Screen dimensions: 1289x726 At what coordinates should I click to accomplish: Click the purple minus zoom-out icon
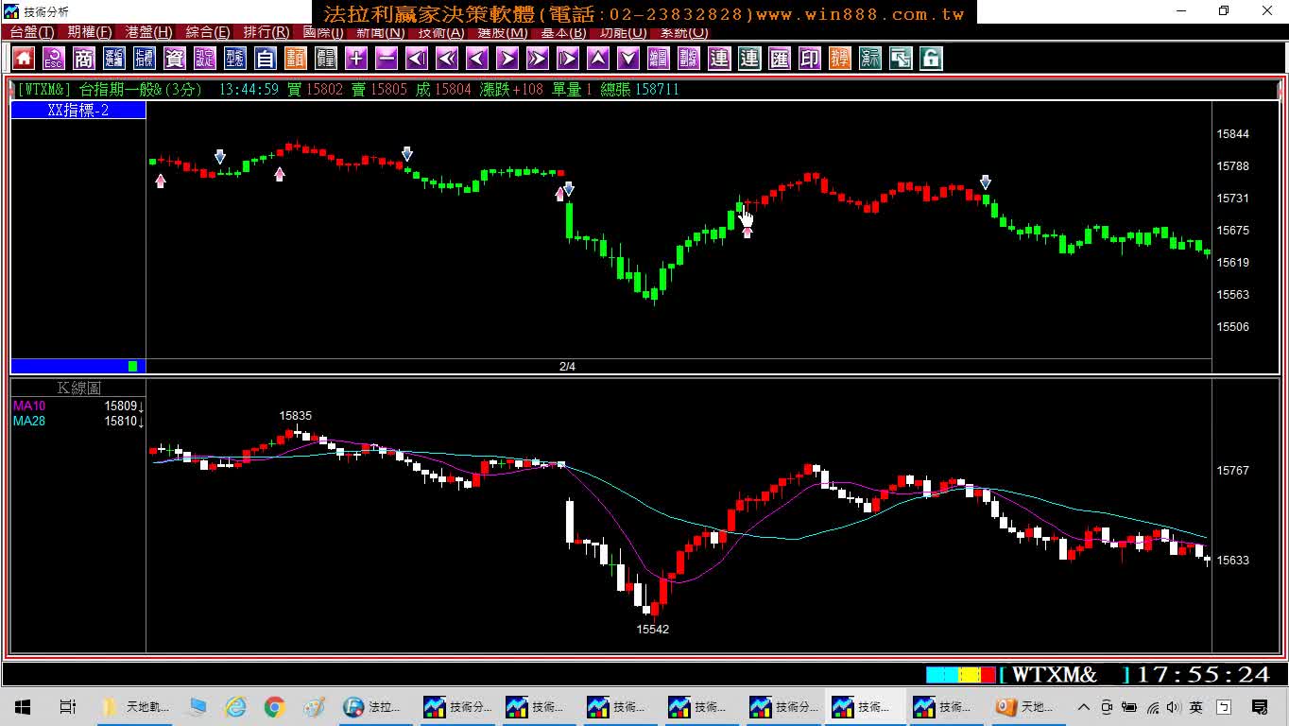pyautogui.click(x=387, y=59)
